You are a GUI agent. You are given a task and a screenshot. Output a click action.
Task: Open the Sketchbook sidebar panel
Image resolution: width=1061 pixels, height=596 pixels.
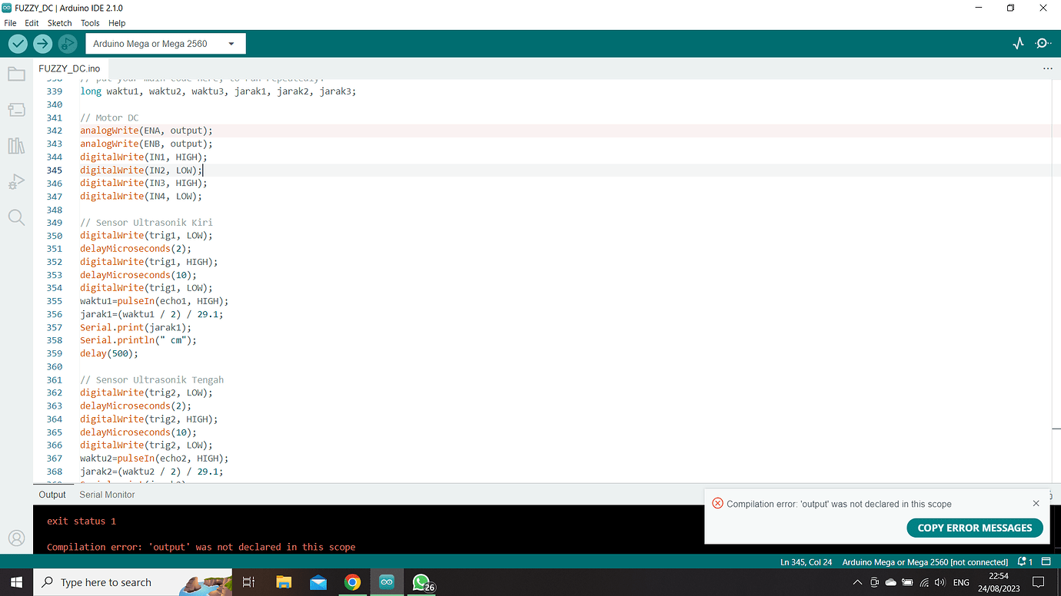16,74
